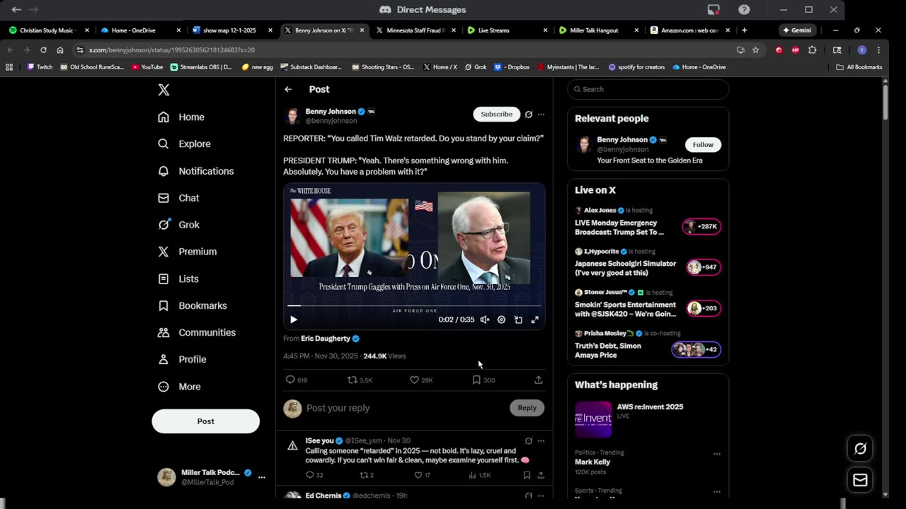Click back arrow beside Post heading
906x509 pixels.
pos(288,89)
